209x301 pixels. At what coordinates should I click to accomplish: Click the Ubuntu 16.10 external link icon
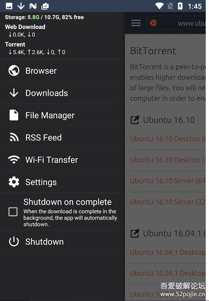135,120
